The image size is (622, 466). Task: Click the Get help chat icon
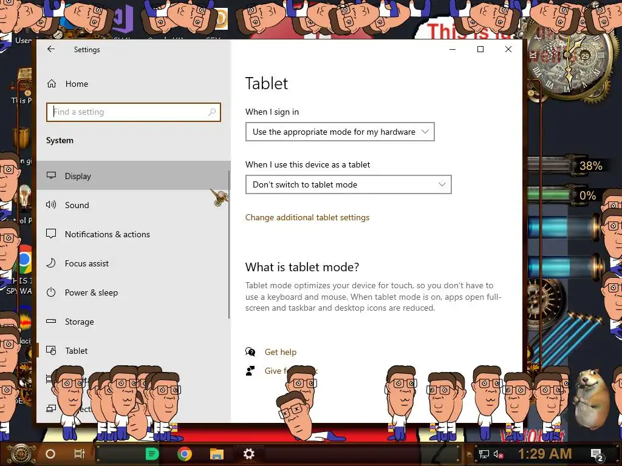coord(250,352)
